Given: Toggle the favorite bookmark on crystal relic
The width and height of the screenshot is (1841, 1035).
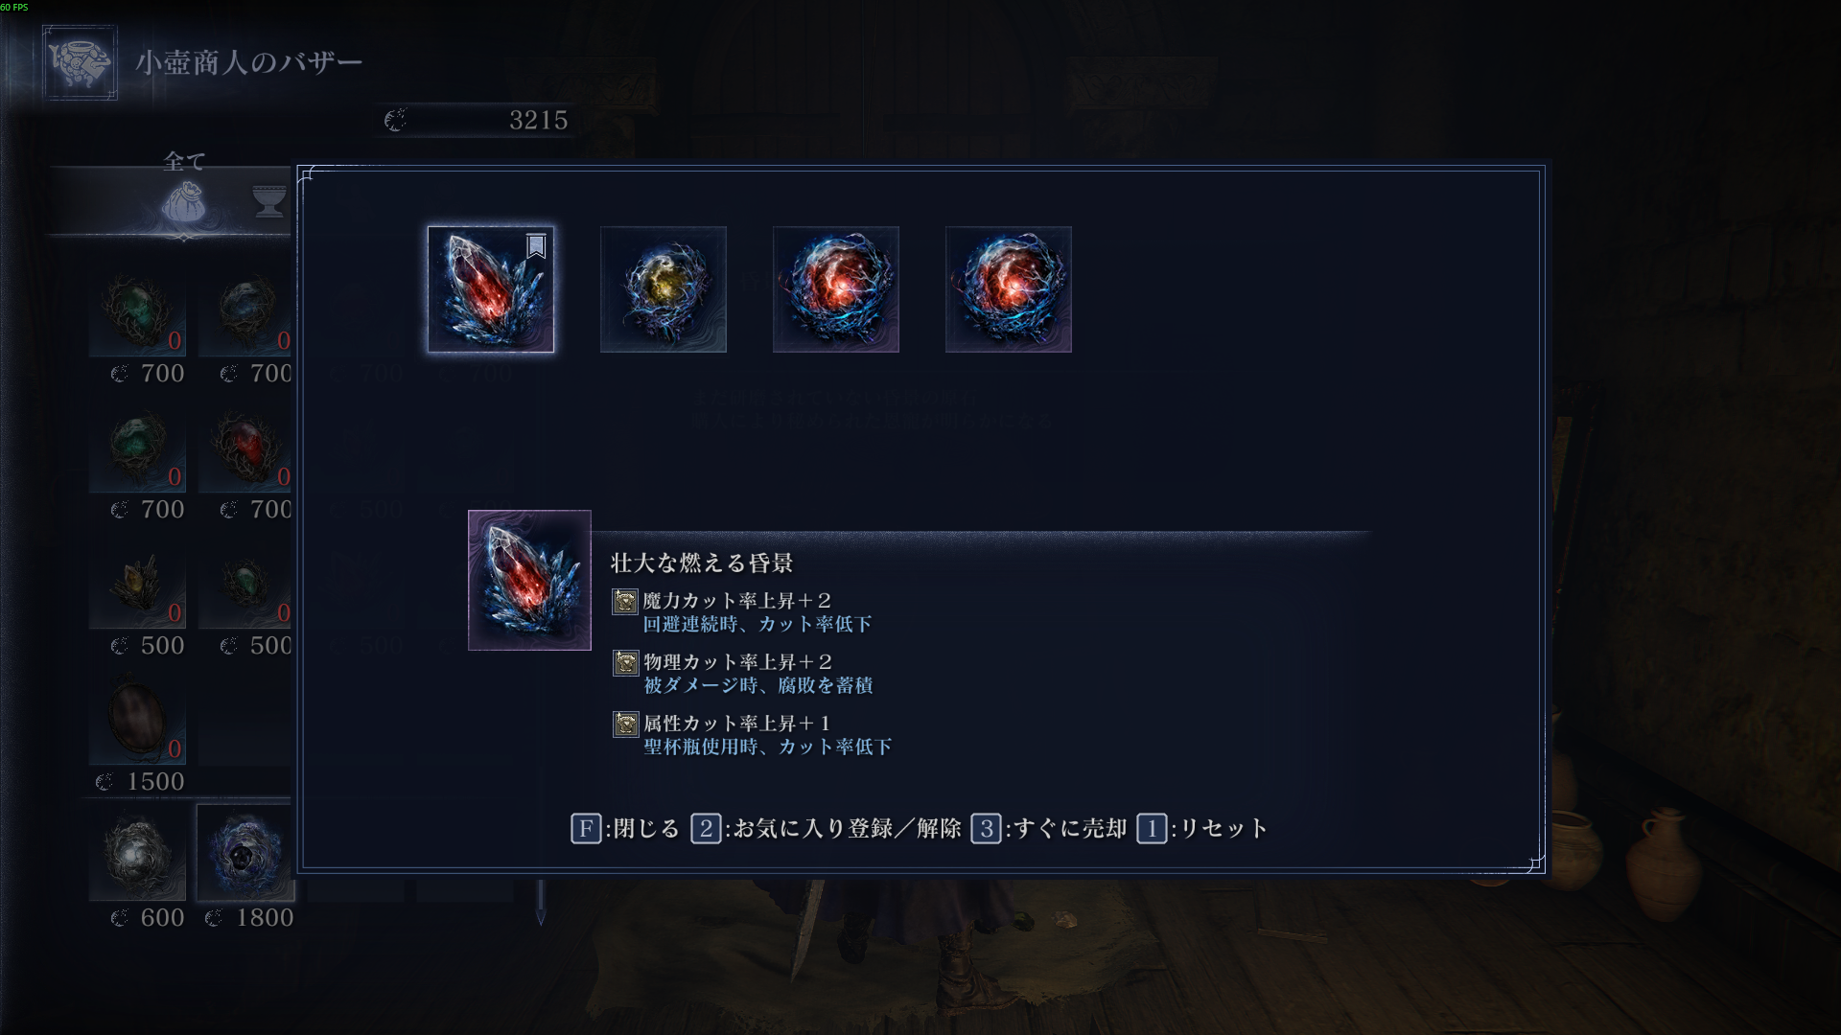Looking at the screenshot, I should 536,246.
